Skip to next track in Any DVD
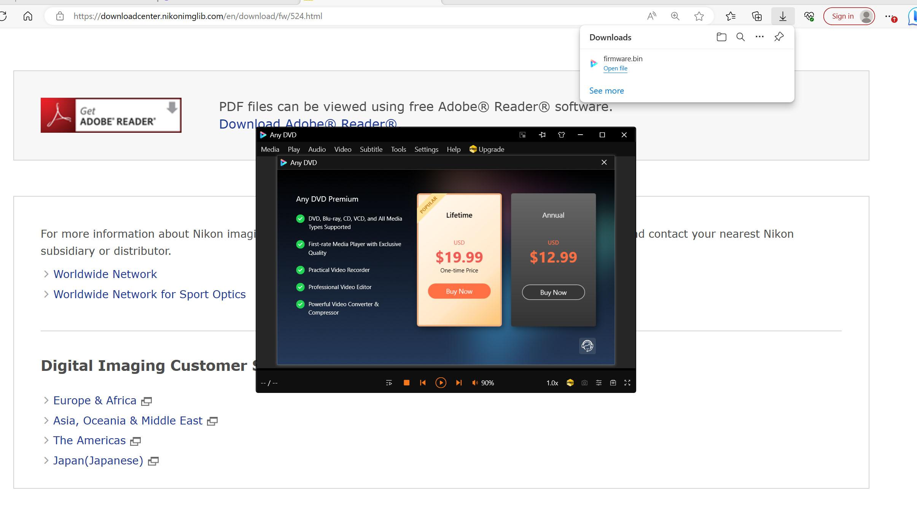The width and height of the screenshot is (917, 523). coord(458,383)
